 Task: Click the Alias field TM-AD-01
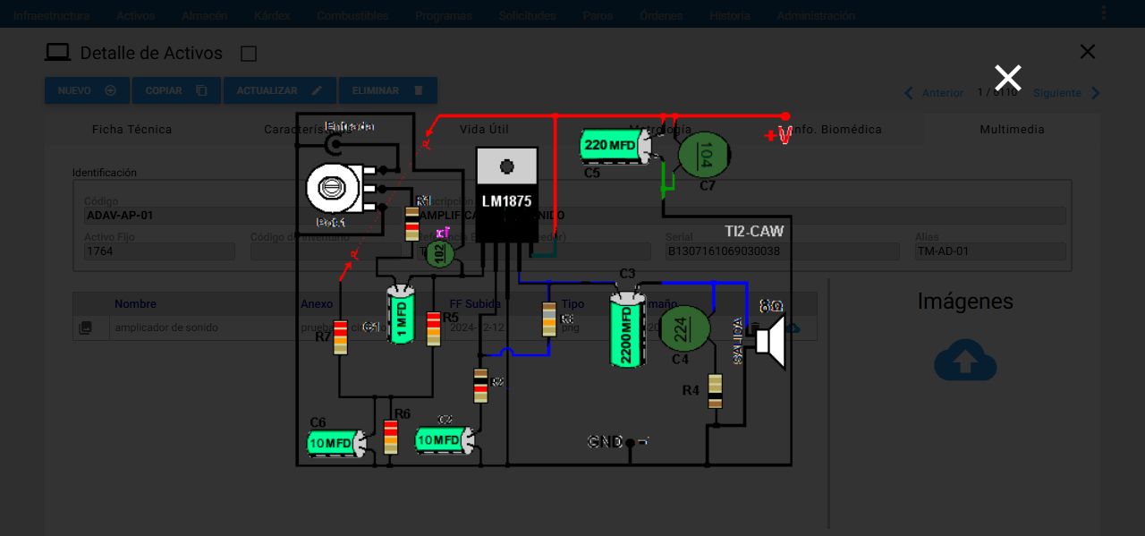pyautogui.click(x=990, y=251)
